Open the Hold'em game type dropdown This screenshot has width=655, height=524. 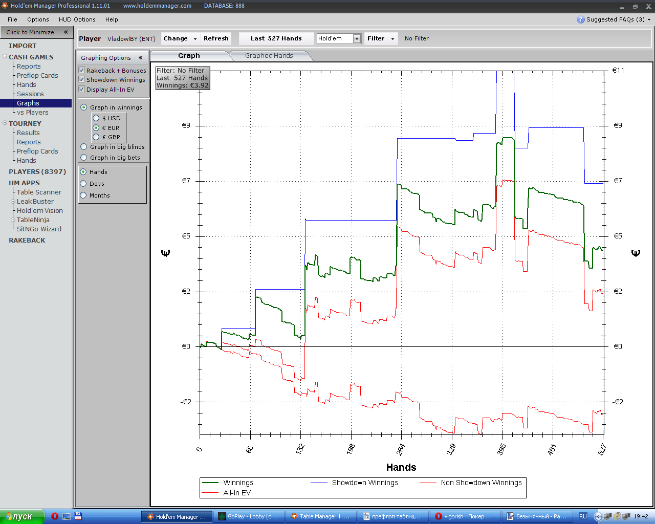tap(357, 39)
